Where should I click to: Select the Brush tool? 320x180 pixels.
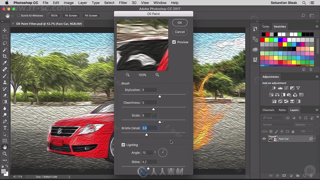[x=5, y=76]
